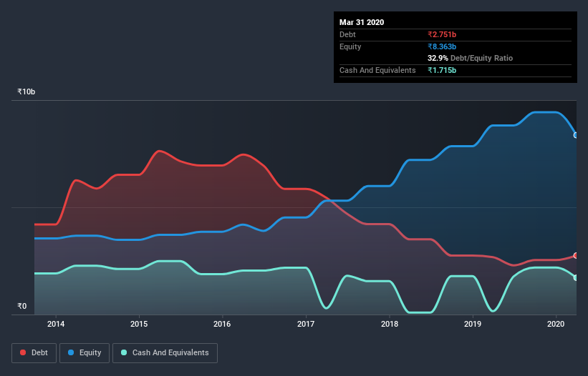Click the Equity label in tooltip
Image resolution: width=588 pixels, height=376 pixels.
(350, 46)
